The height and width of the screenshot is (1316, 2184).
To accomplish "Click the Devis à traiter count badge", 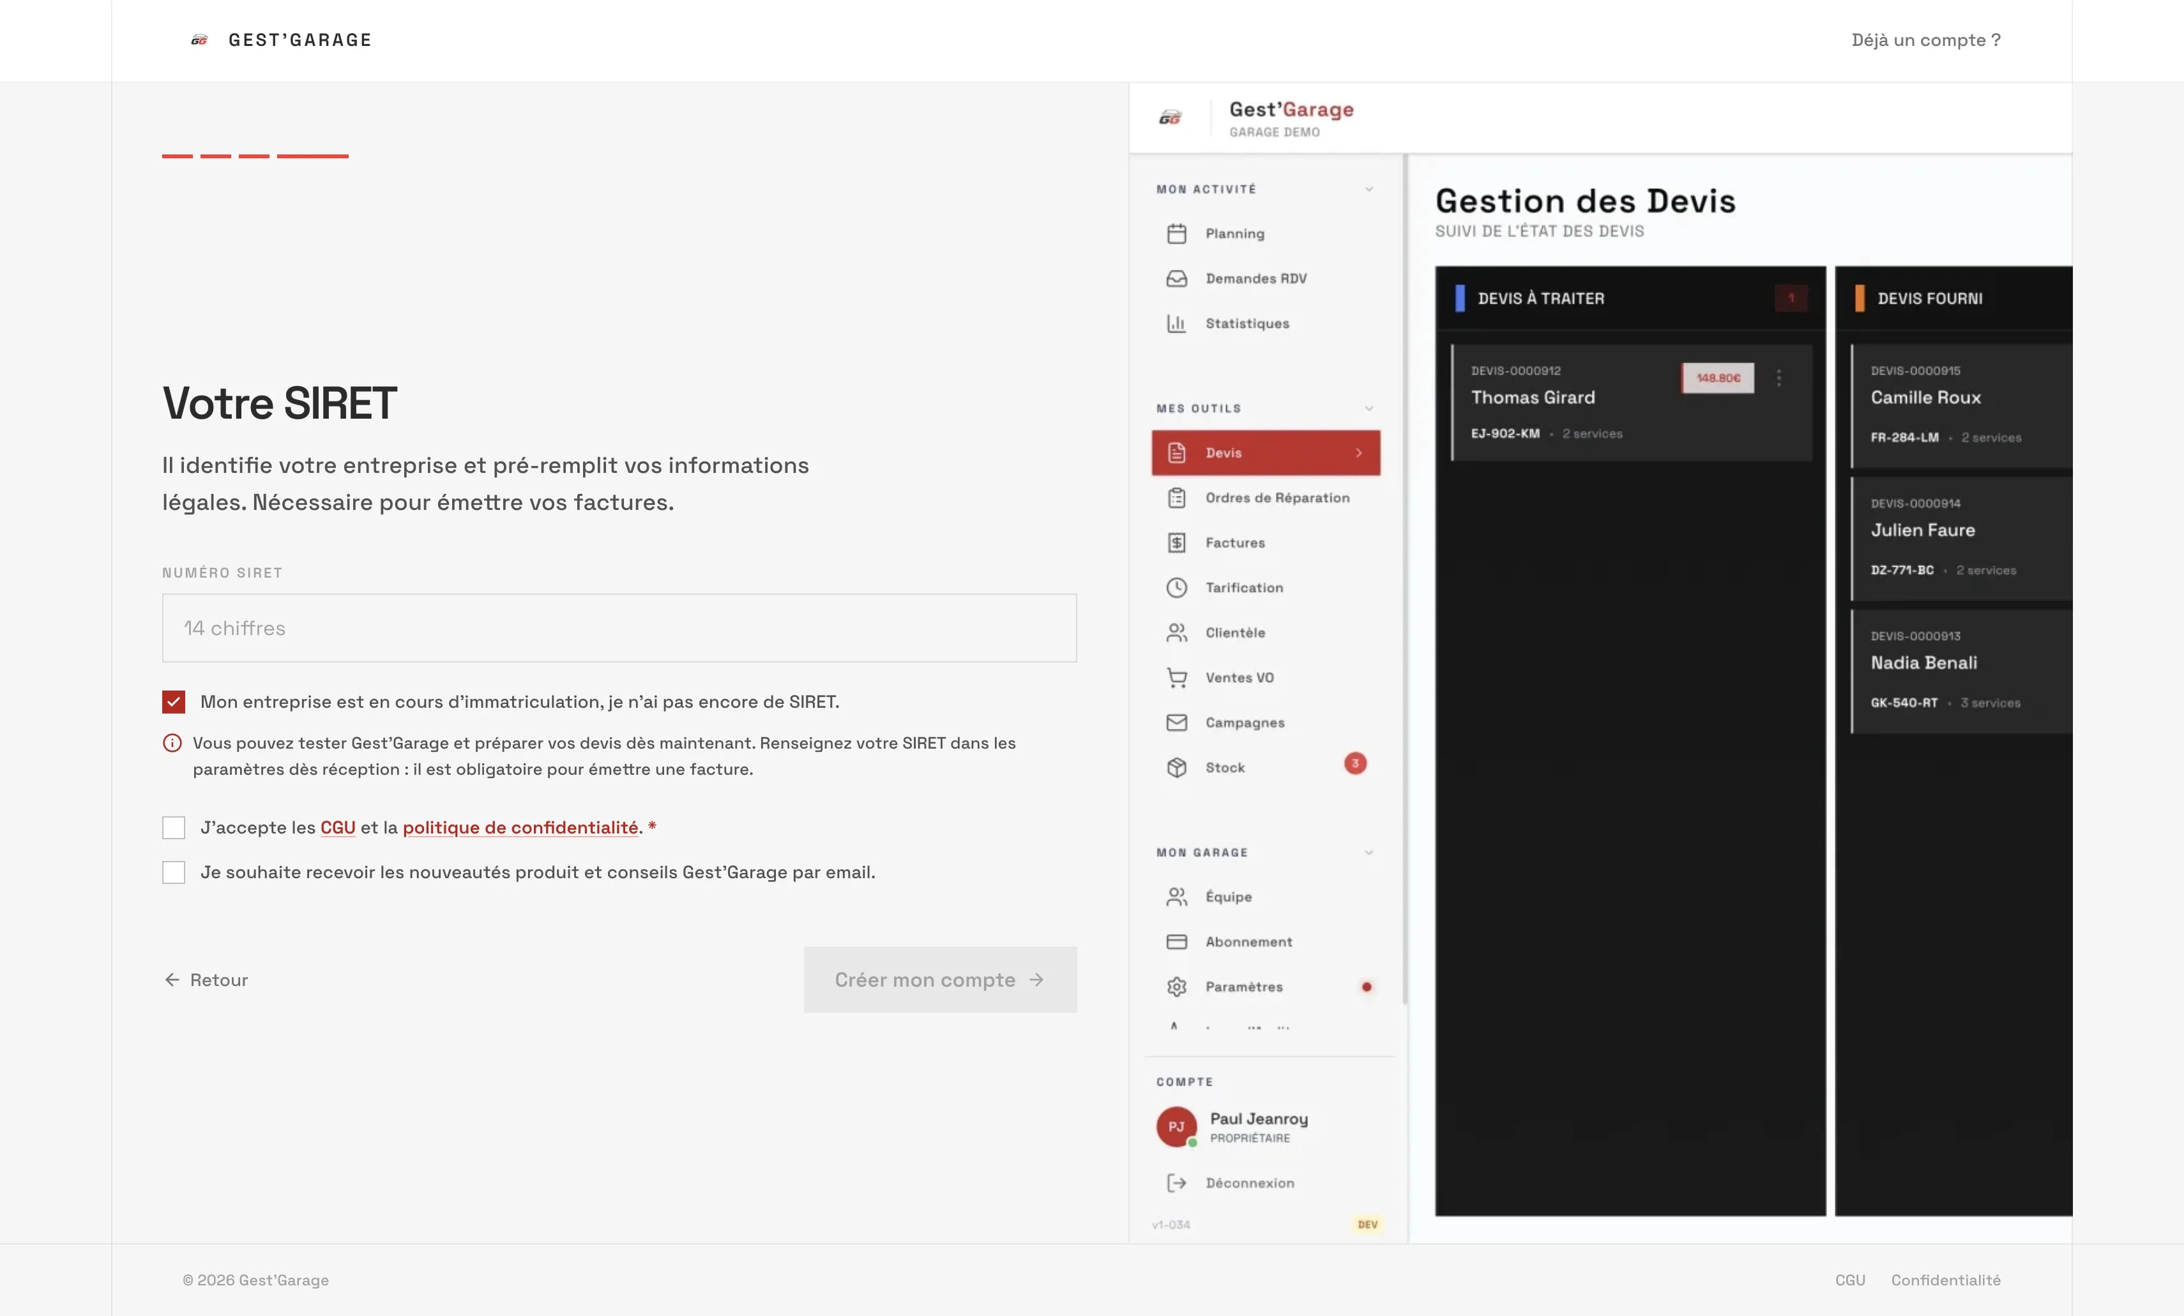I will click(1791, 299).
